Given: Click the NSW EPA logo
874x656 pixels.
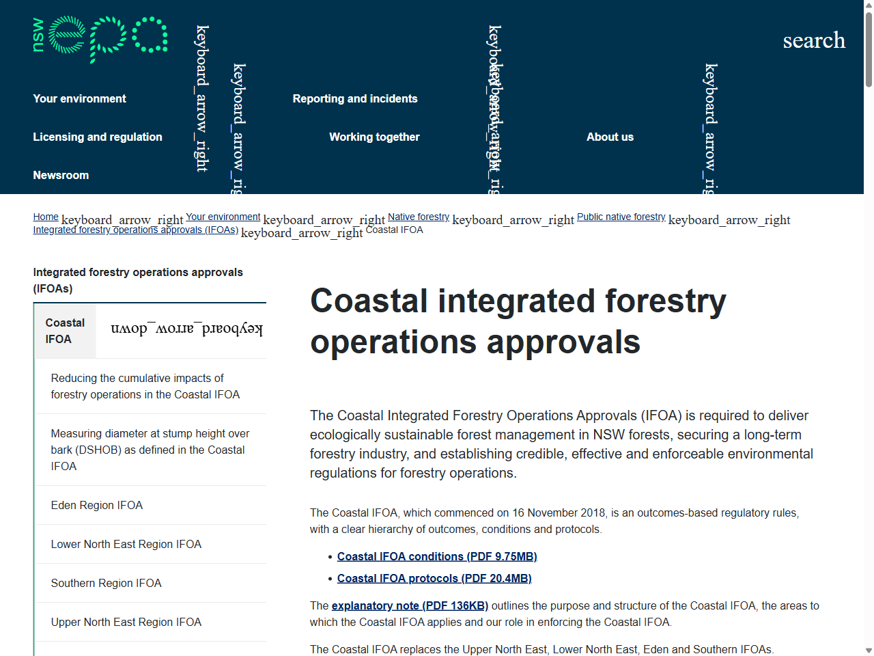Looking at the screenshot, I should (100, 40).
